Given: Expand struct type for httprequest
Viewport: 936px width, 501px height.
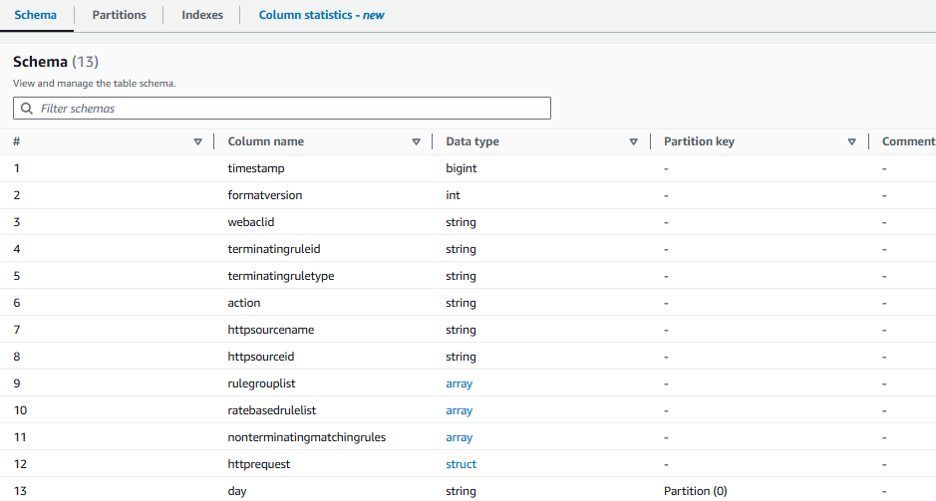Looking at the screenshot, I should click(x=461, y=464).
